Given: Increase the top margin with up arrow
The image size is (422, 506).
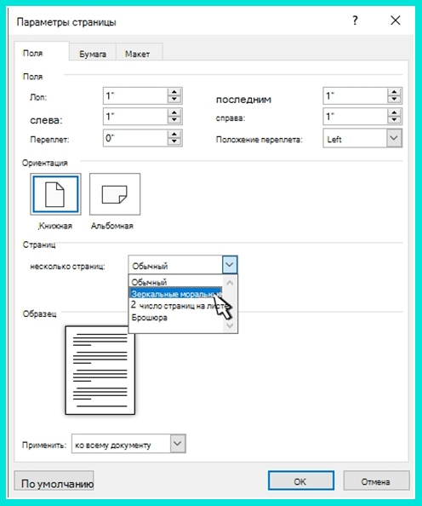Looking at the screenshot, I should (174, 92).
